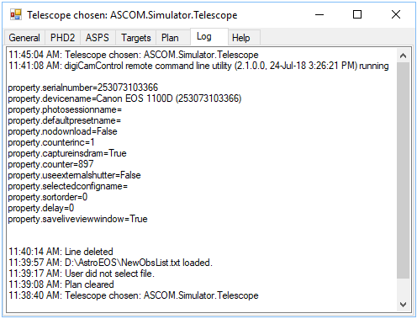Click the NewObsList.txt loaded log entry

point(110,263)
